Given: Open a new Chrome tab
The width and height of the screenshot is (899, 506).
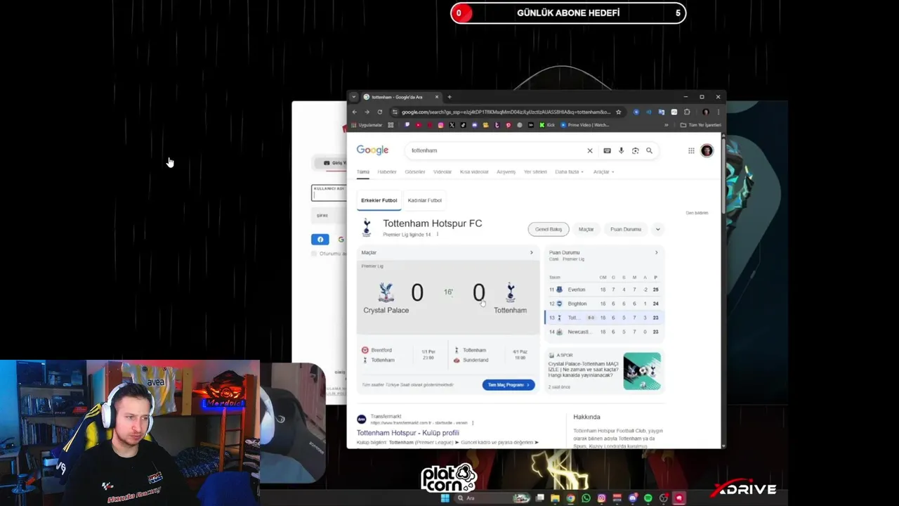Looking at the screenshot, I should [x=449, y=97].
